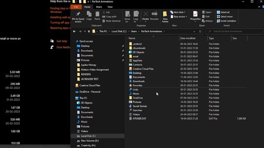The image size is (264, 148).
Task: Click the Edit command in ribbon
Action: pyautogui.click(x=206, y=16)
